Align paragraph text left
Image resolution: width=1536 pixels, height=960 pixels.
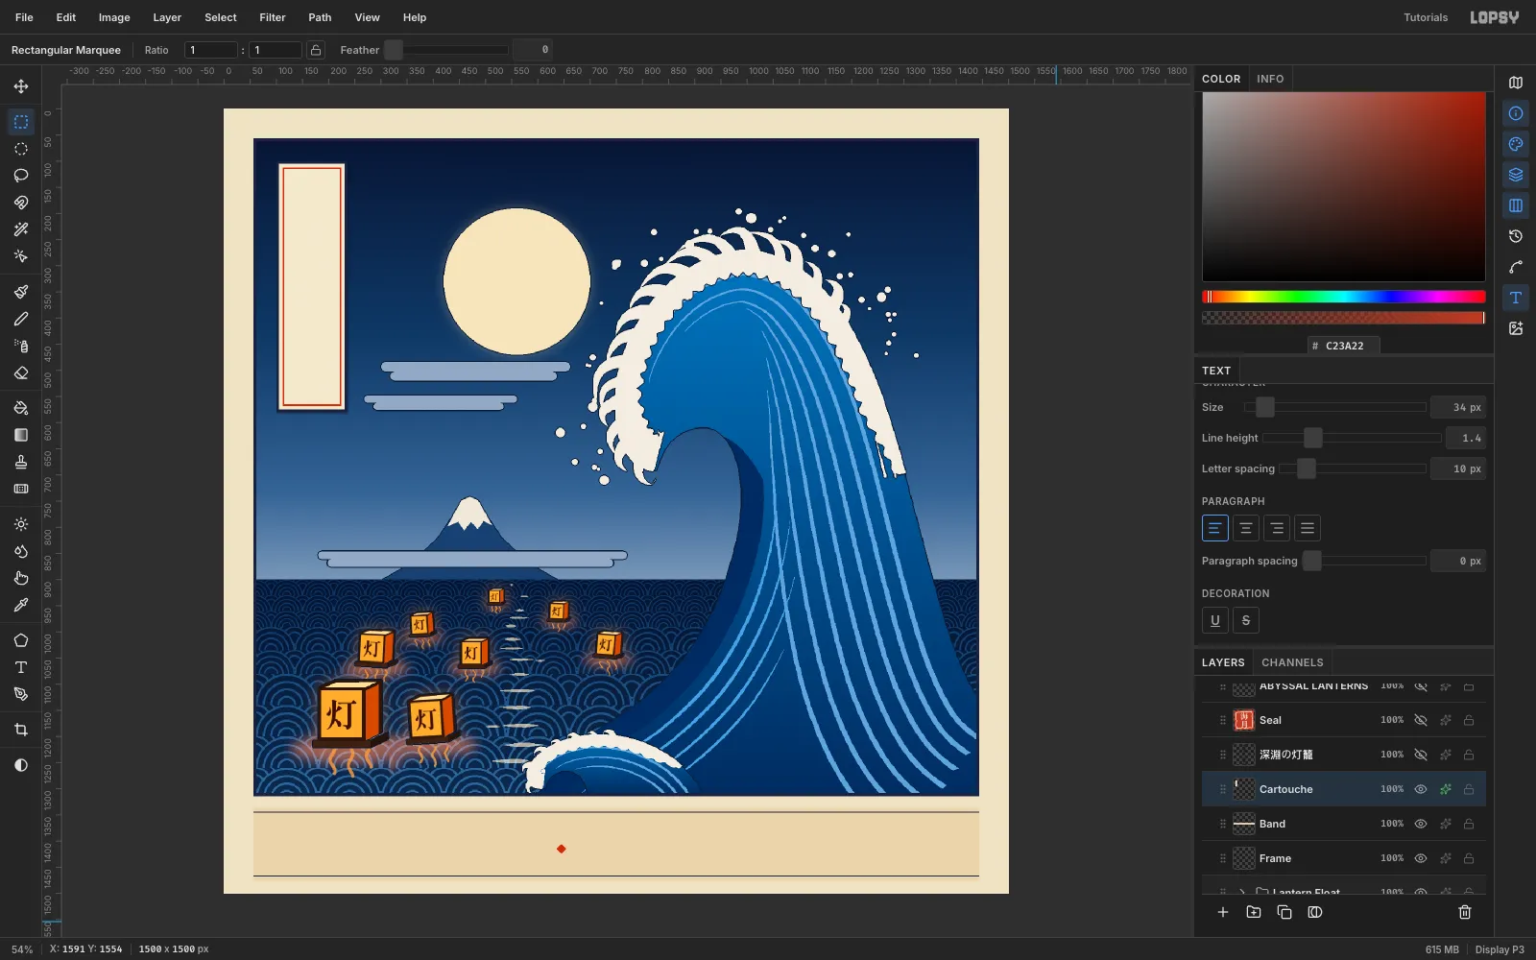pyautogui.click(x=1215, y=528)
